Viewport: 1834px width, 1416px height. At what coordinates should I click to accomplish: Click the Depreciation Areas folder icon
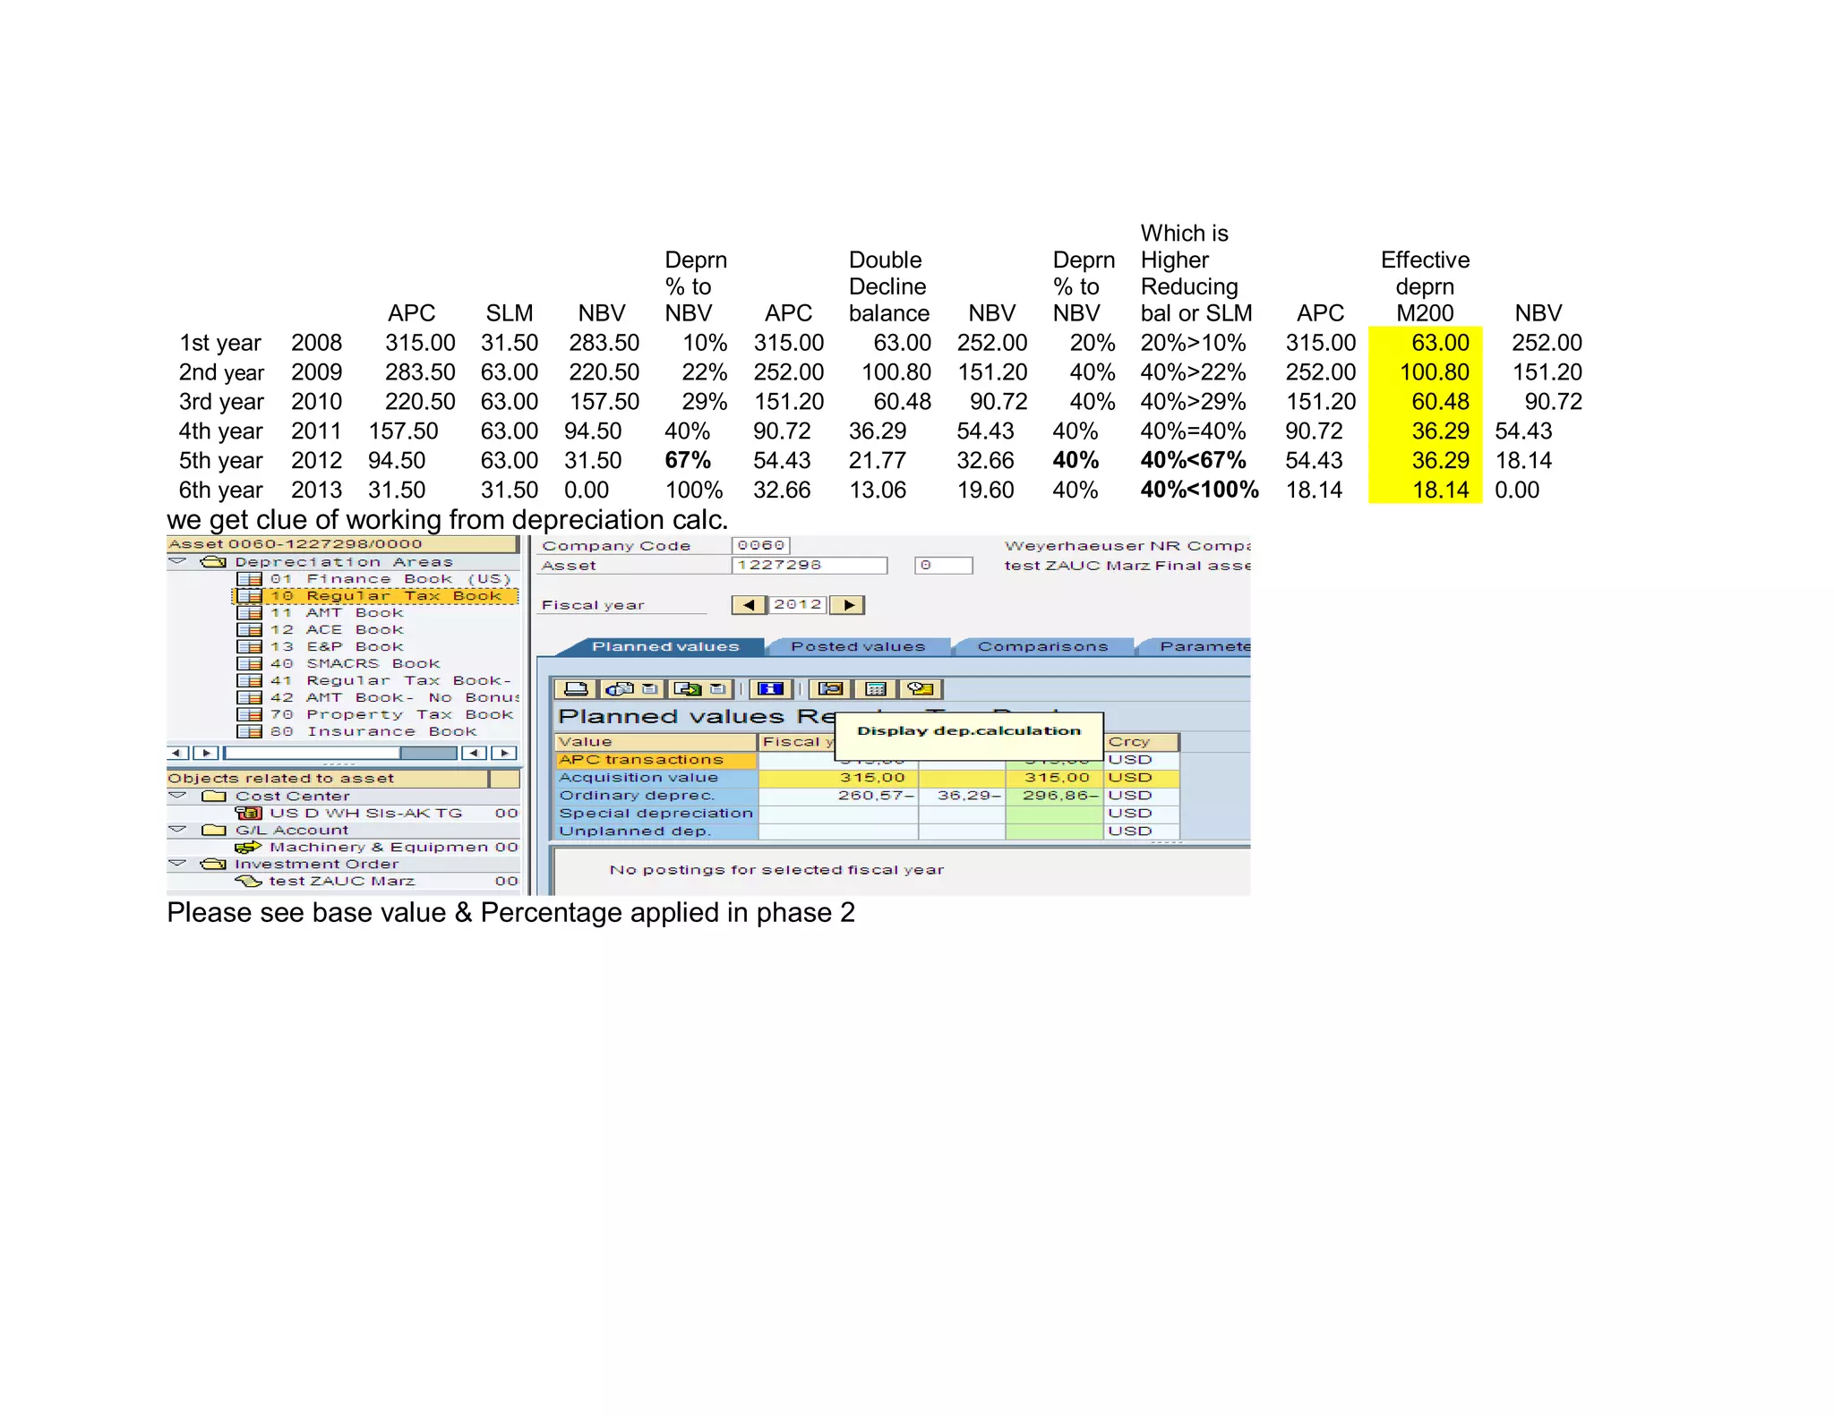coord(213,562)
